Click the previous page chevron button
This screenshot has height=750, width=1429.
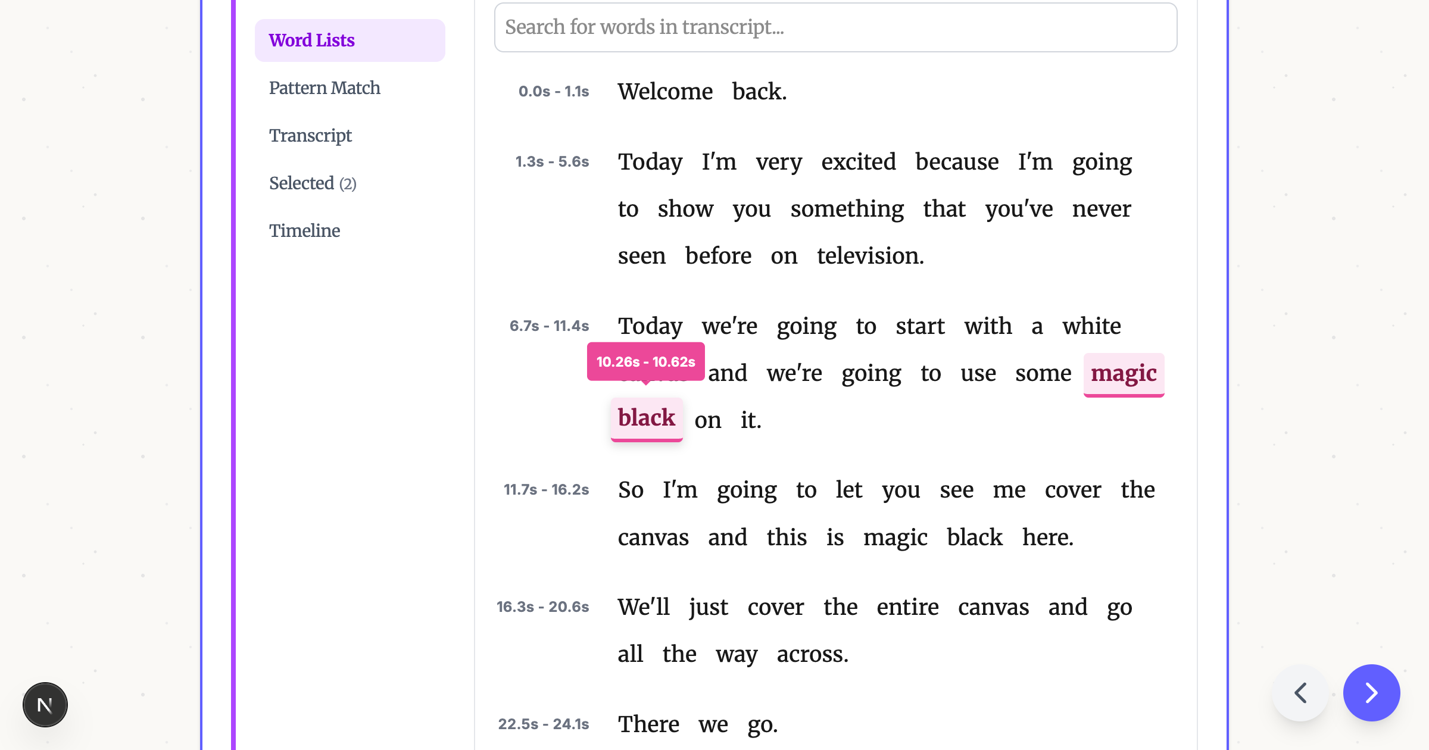coord(1299,692)
